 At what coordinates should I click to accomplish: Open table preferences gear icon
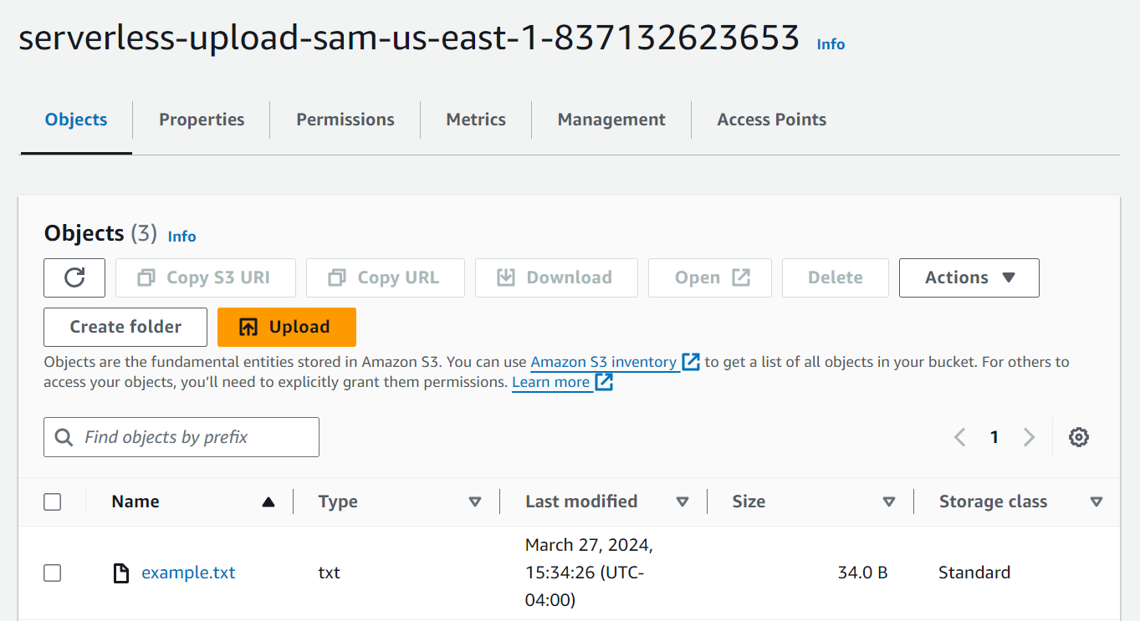click(x=1079, y=437)
